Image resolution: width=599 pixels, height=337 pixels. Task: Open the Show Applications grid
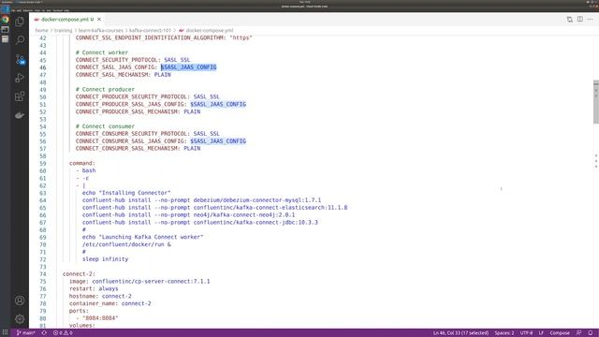tap(5, 332)
